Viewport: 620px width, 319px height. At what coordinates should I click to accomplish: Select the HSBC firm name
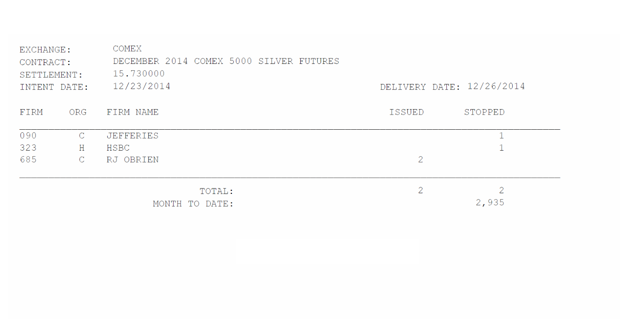pos(118,148)
